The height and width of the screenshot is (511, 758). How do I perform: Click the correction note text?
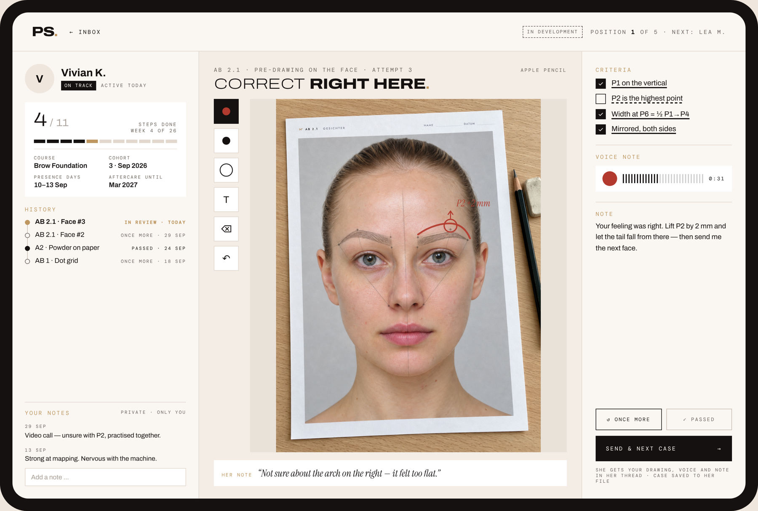[661, 237]
